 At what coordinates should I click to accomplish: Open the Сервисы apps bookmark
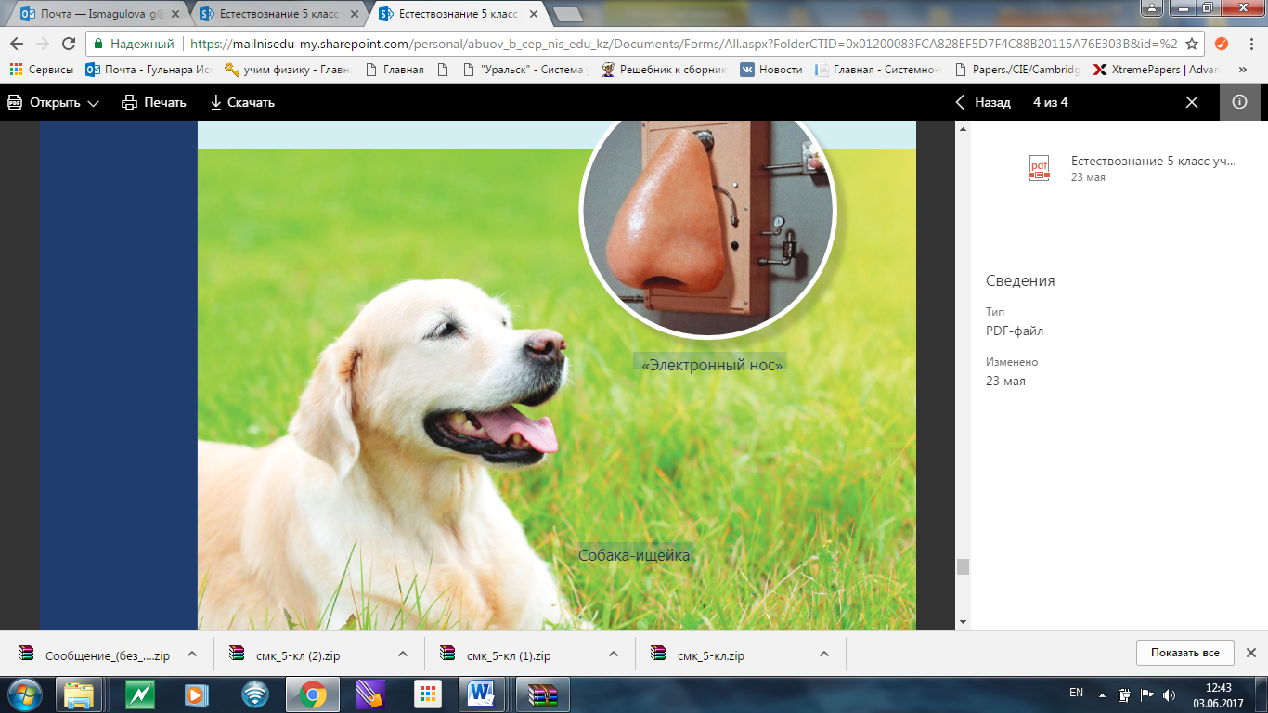pyautogui.click(x=41, y=70)
